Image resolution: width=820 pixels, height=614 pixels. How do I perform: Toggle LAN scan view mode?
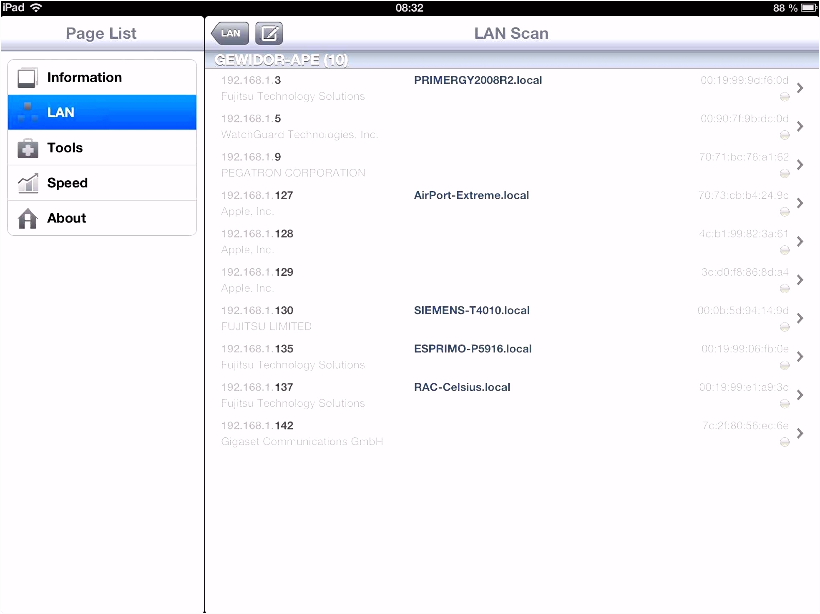[x=268, y=33]
